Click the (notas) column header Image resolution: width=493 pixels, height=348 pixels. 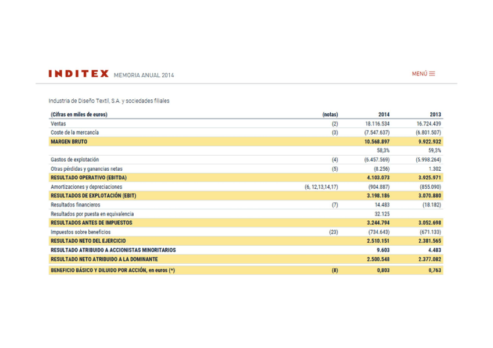[x=330, y=114]
